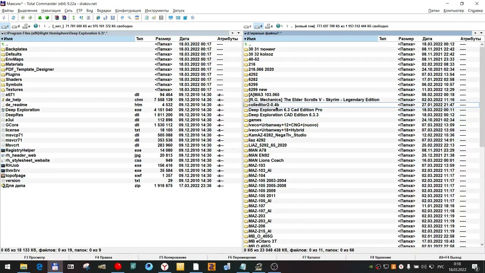Open the Файлы menu
The height and width of the screenshot is (273, 485).
click(x=8, y=11)
